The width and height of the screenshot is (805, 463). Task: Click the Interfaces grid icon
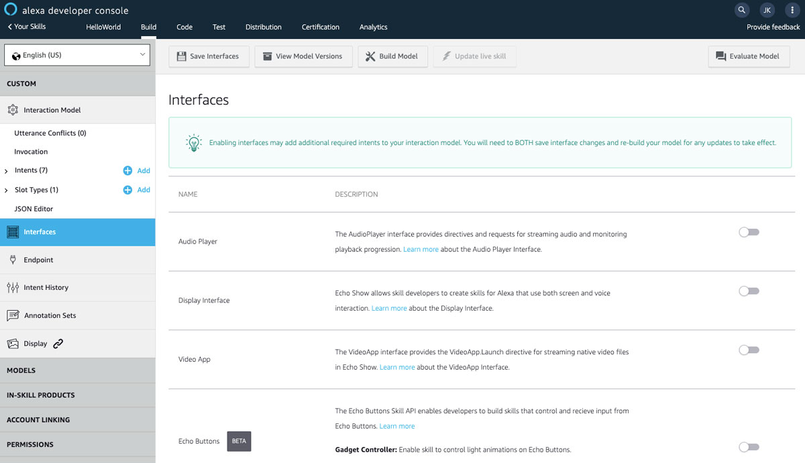tap(13, 232)
